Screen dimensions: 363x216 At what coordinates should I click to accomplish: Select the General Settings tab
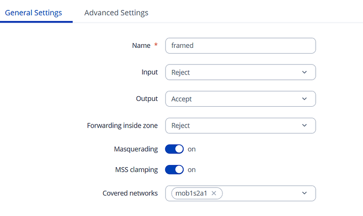pos(33,13)
